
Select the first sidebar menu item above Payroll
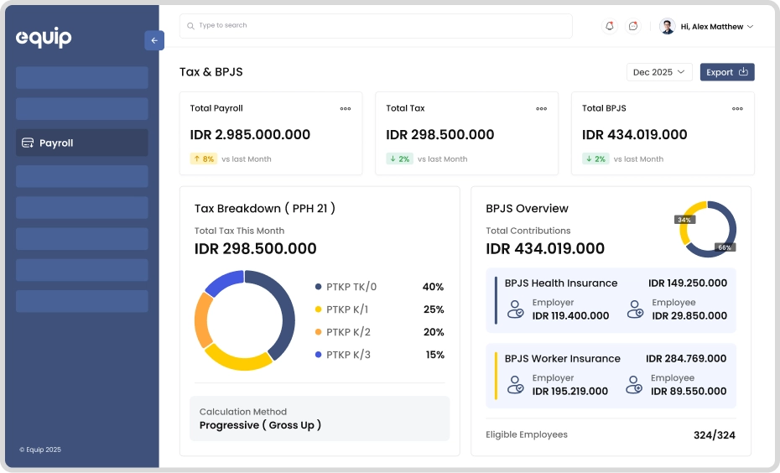point(82,78)
